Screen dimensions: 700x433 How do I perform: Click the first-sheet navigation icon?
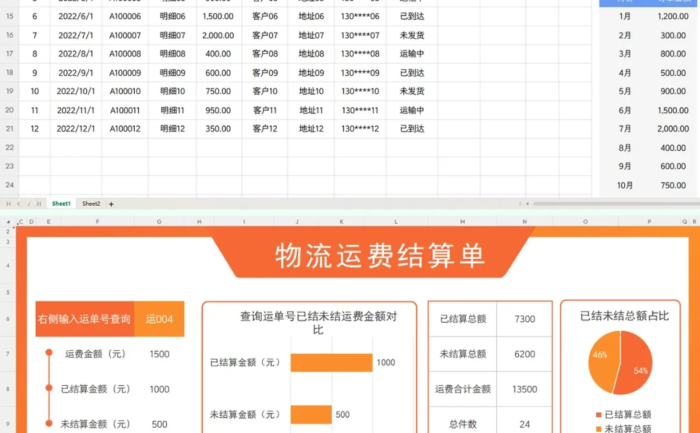pos(9,203)
